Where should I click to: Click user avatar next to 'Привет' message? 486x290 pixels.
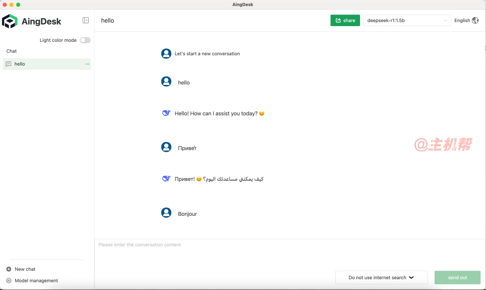pos(166,147)
